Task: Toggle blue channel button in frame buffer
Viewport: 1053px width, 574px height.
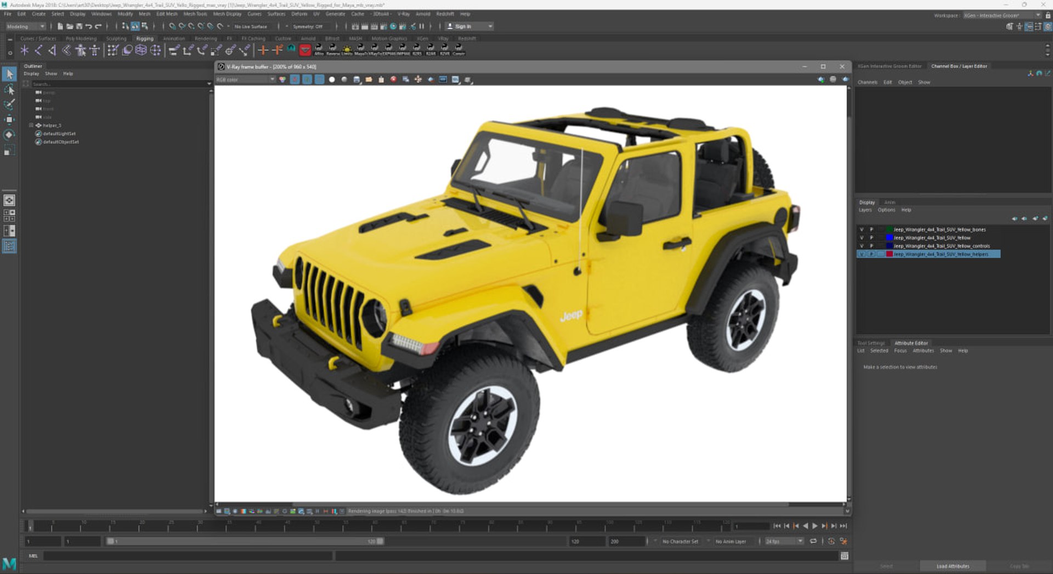Action: pyautogui.click(x=319, y=80)
